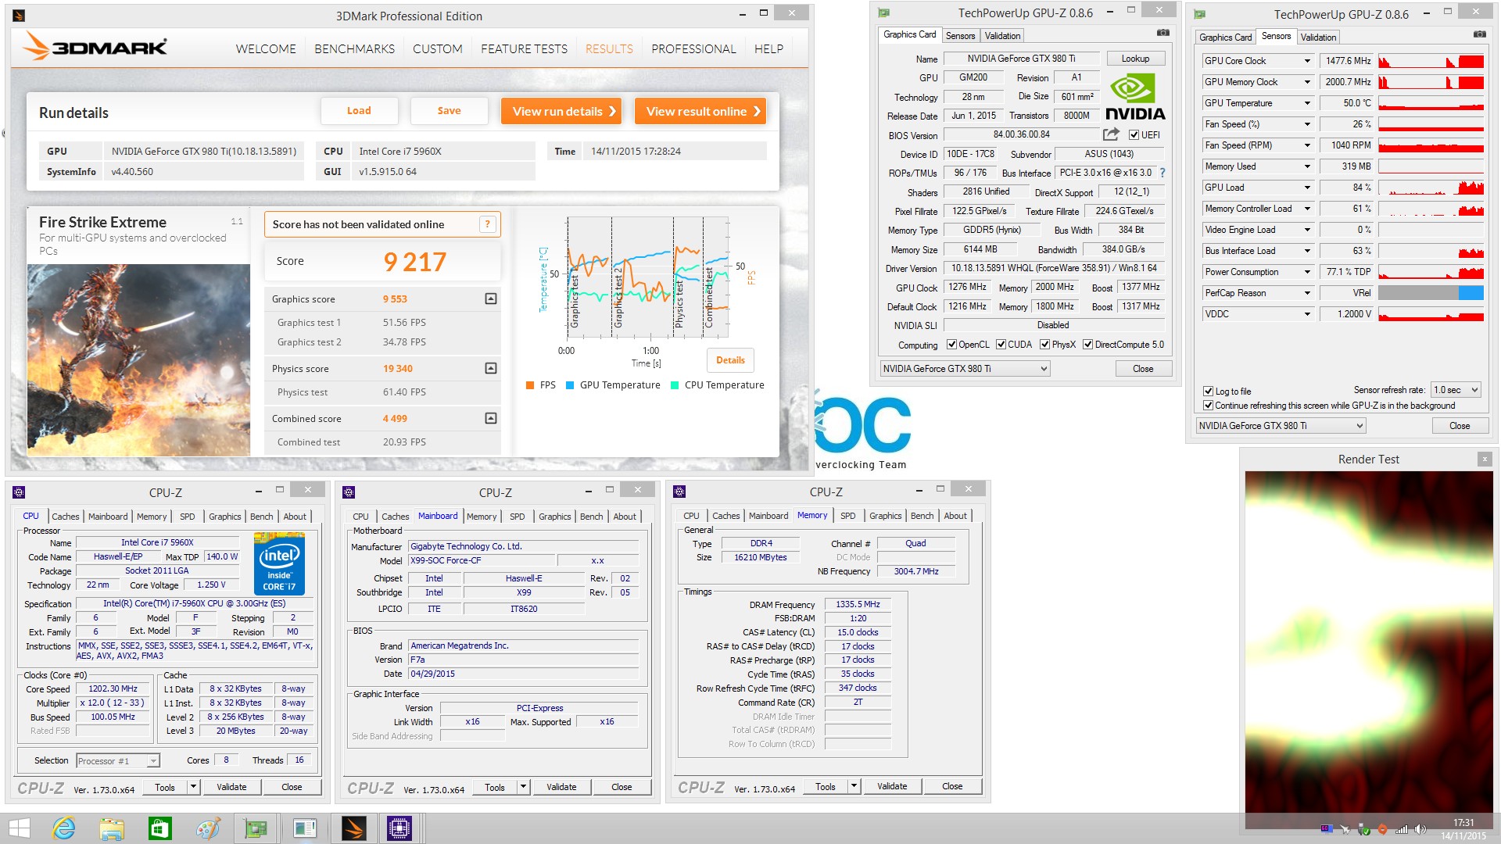Collapse the Graphics score section
This screenshot has width=1501, height=844.
491,299
